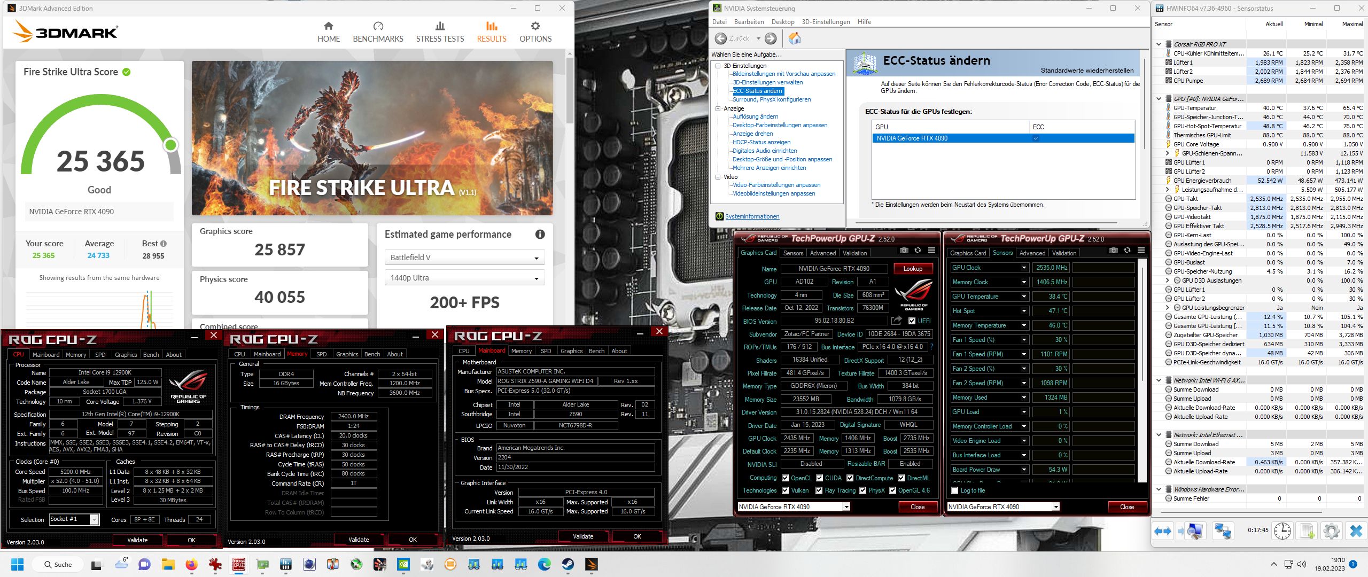Screen dimensions: 1368x577
Task: Click Windows taskbar Suche search field
Action: [58, 564]
